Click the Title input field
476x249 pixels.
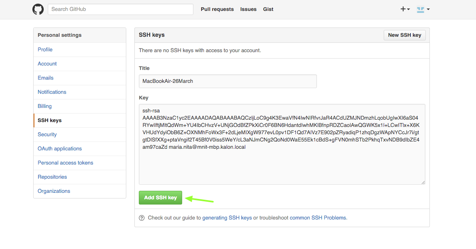227,81
